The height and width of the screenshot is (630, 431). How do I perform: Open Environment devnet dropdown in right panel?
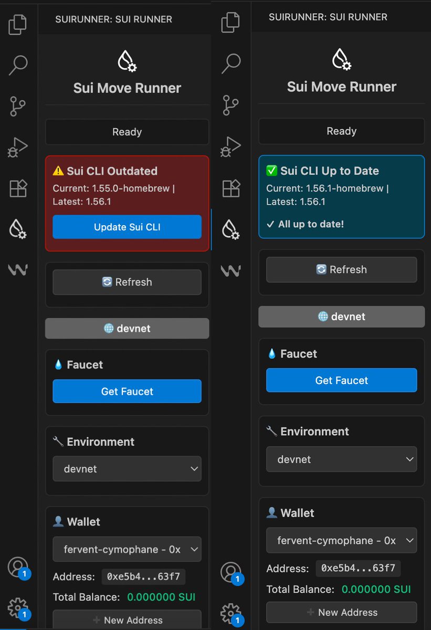point(342,459)
